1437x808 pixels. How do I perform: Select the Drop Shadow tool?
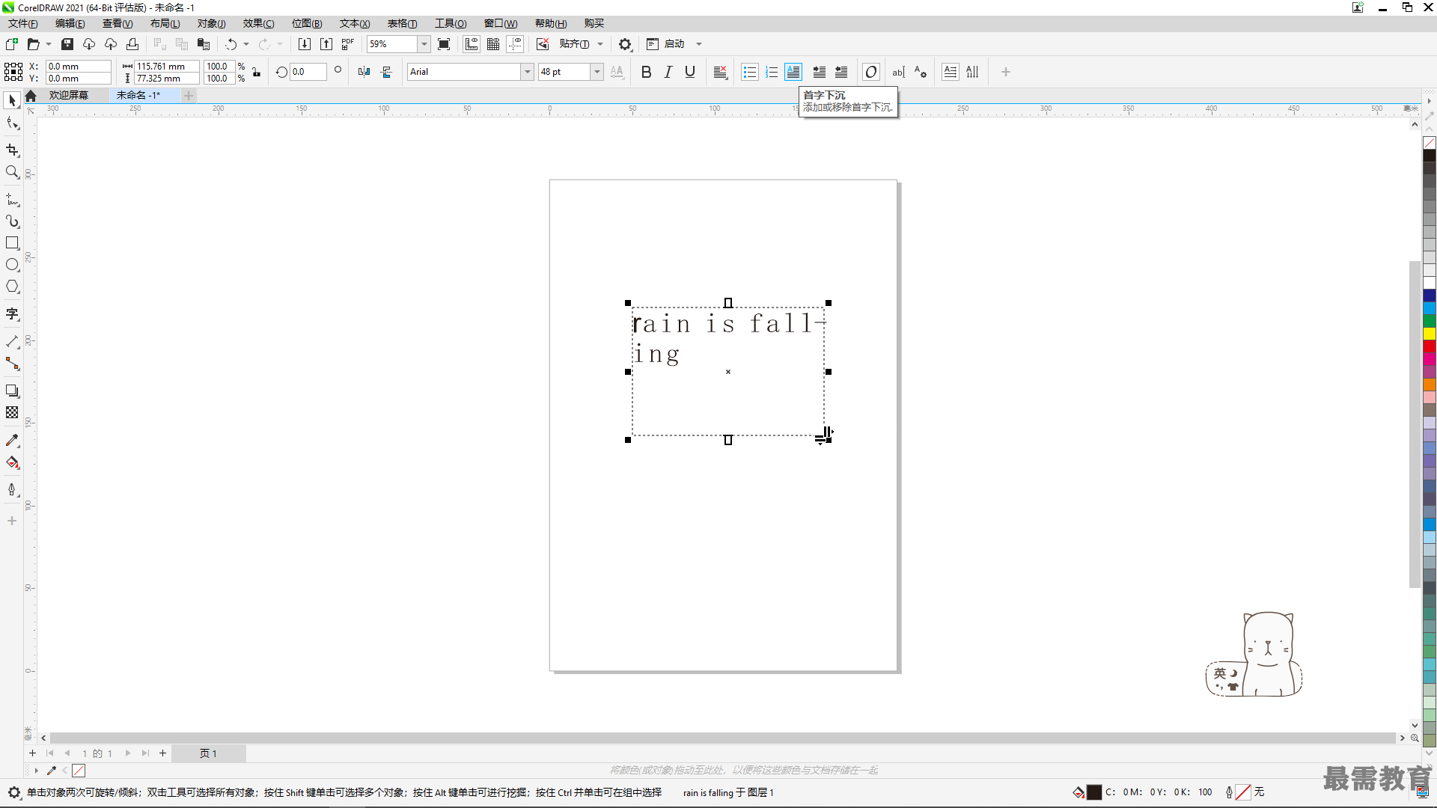[12, 391]
